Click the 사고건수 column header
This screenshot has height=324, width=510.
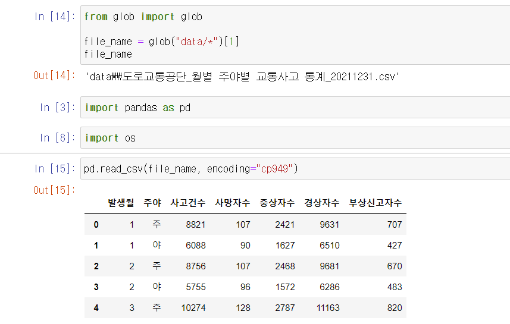coord(188,203)
